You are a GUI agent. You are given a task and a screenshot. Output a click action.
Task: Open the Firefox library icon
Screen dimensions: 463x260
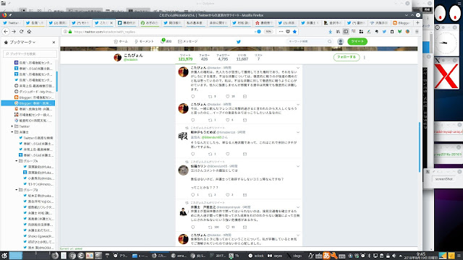pos(338,32)
